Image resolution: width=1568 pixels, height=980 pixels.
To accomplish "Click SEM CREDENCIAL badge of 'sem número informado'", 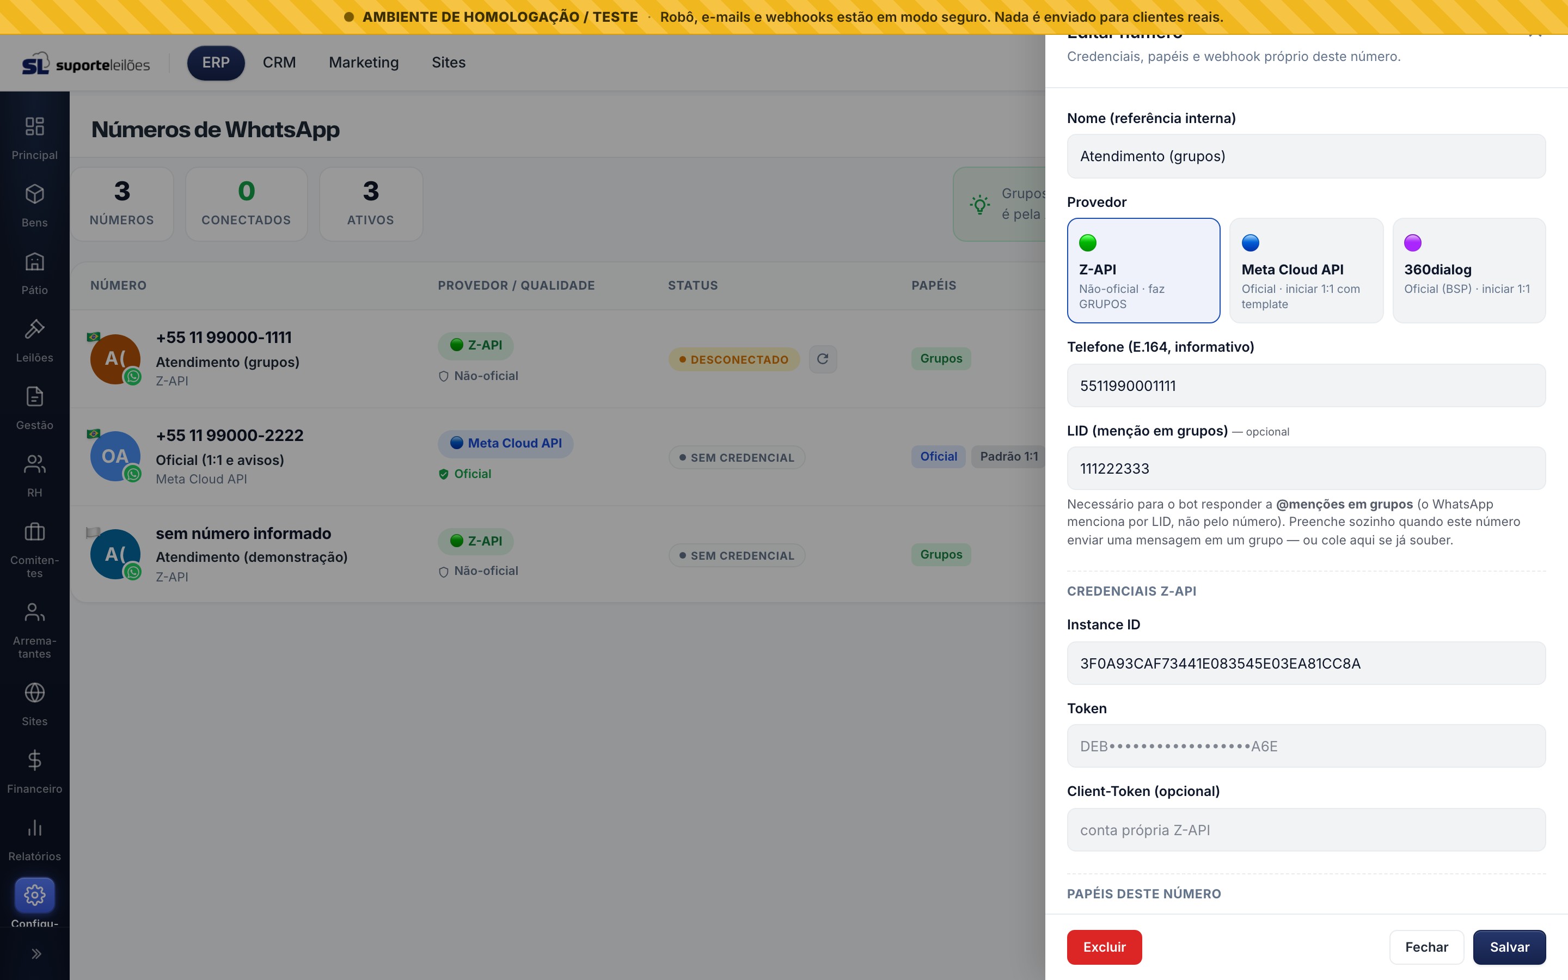I will click(x=737, y=555).
